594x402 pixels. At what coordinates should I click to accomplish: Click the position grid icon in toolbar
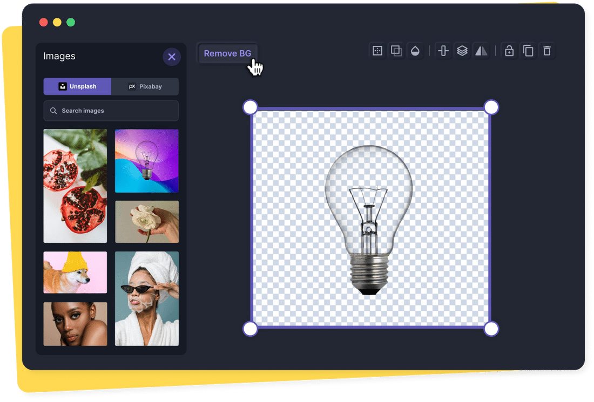377,51
